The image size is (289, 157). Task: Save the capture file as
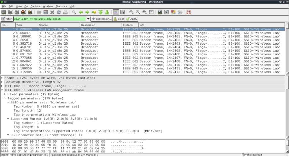click(46, 12)
